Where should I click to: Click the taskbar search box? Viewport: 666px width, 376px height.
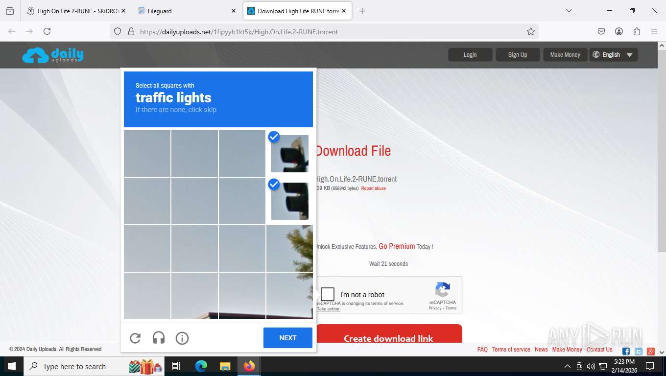click(x=94, y=366)
